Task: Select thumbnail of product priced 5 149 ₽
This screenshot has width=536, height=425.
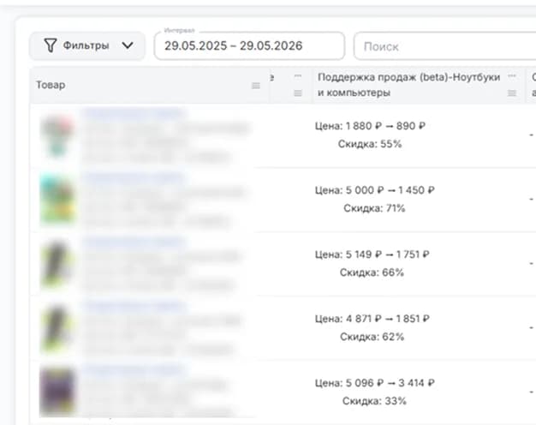Action: point(57,264)
